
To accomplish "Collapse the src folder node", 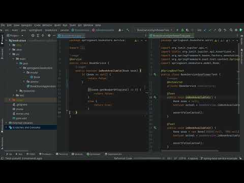I will click(10, 54).
